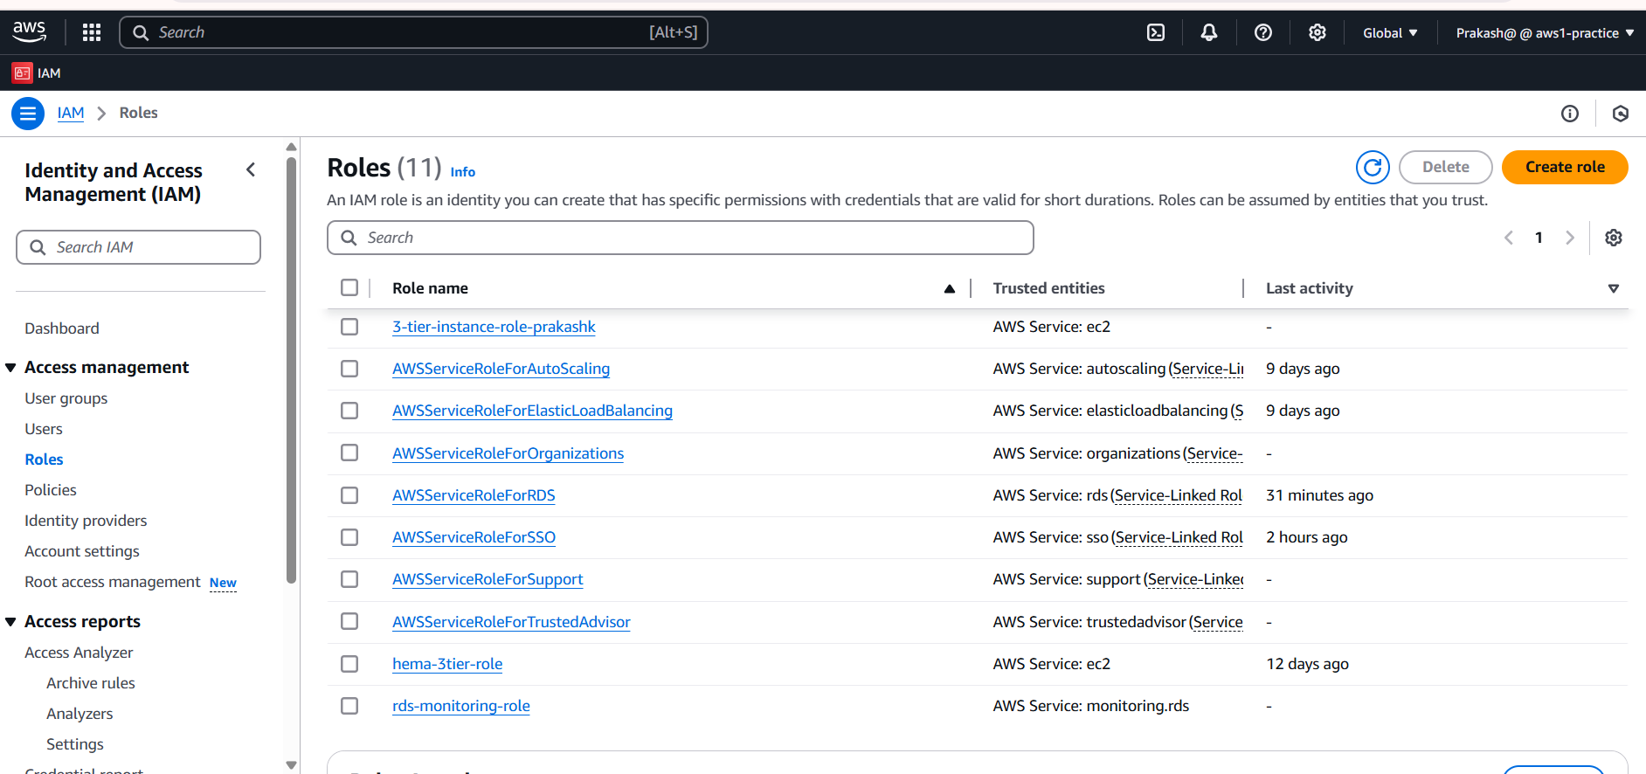Image resolution: width=1646 pixels, height=774 pixels.
Task: Open the notifications bell icon
Action: [x=1209, y=32]
